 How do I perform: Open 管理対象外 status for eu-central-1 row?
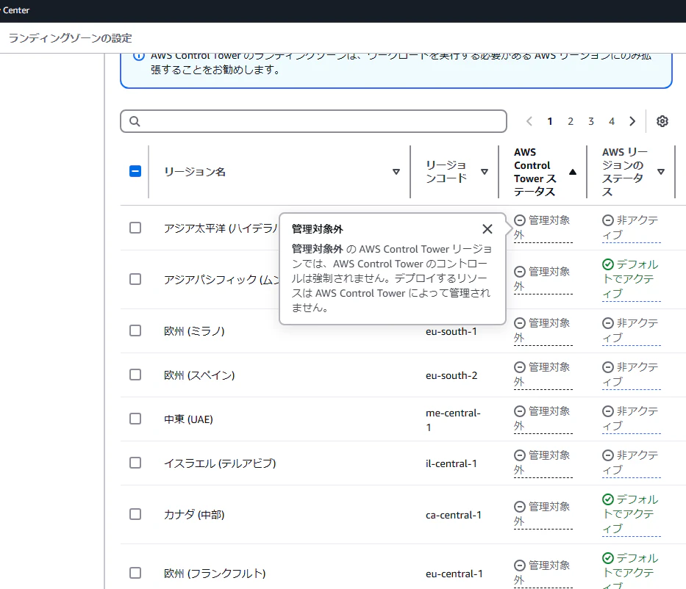click(x=543, y=573)
